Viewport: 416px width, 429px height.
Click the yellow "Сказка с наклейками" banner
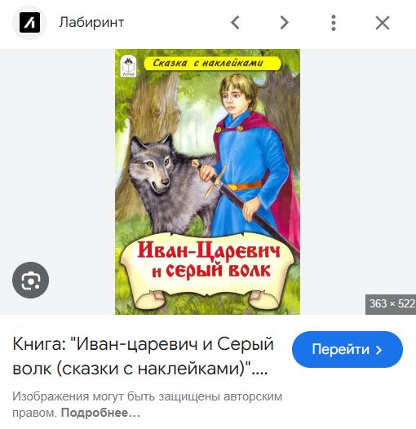tap(212, 63)
